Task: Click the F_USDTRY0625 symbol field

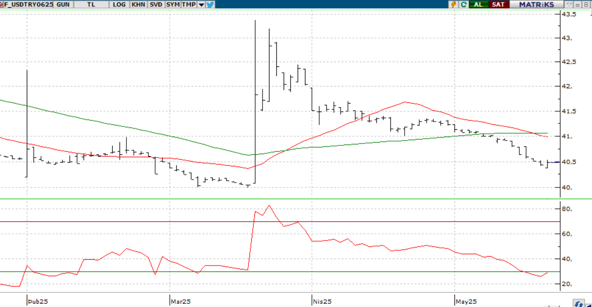Action: pyautogui.click(x=28, y=4)
